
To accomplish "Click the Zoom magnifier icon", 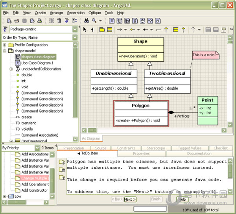I will click(x=94, y=21).
